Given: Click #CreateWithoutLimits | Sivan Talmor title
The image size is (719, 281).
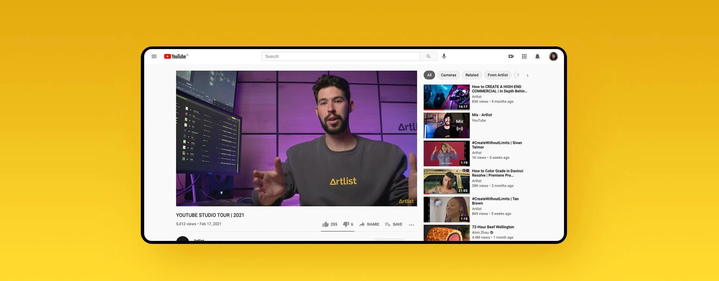Looking at the screenshot, I should [497, 145].
